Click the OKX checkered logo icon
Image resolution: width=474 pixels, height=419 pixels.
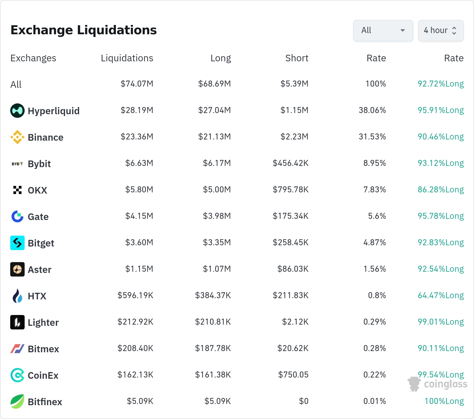pyautogui.click(x=17, y=190)
